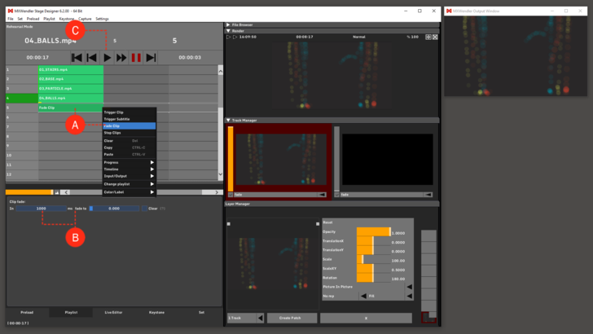Click the question mark help next to Clear
The image size is (593, 334).
[x=163, y=209]
